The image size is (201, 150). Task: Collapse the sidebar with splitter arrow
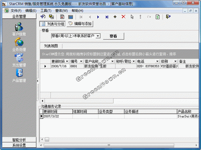click(38, 81)
